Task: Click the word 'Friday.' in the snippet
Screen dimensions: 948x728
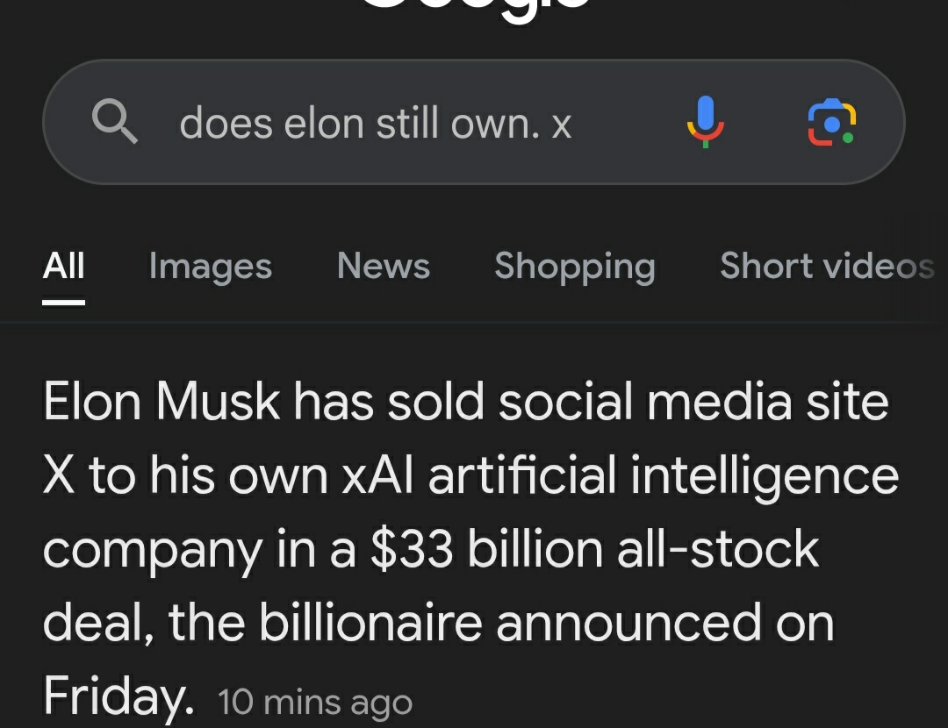Action: (x=118, y=695)
